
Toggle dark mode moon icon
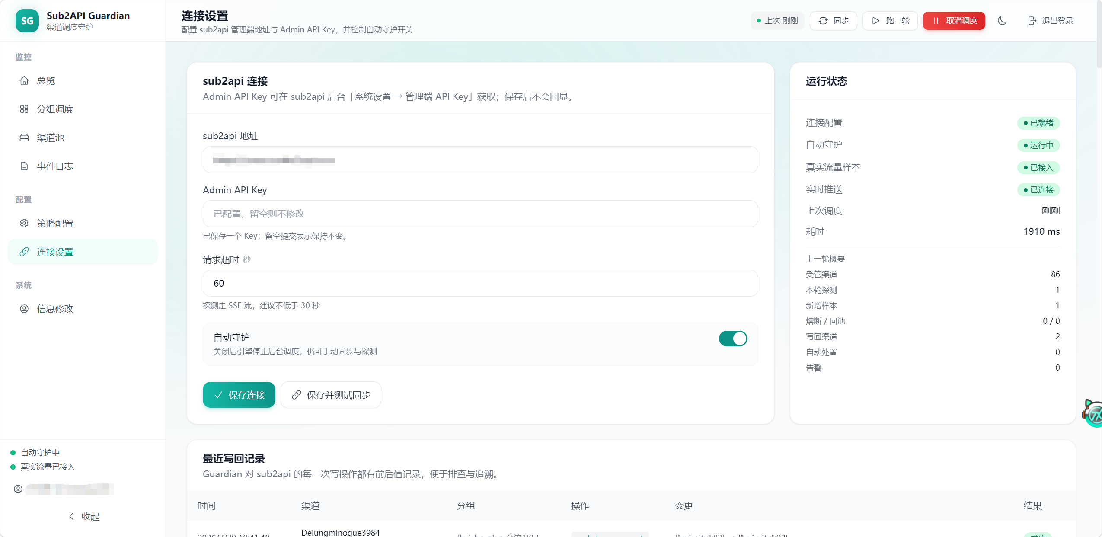point(1002,21)
